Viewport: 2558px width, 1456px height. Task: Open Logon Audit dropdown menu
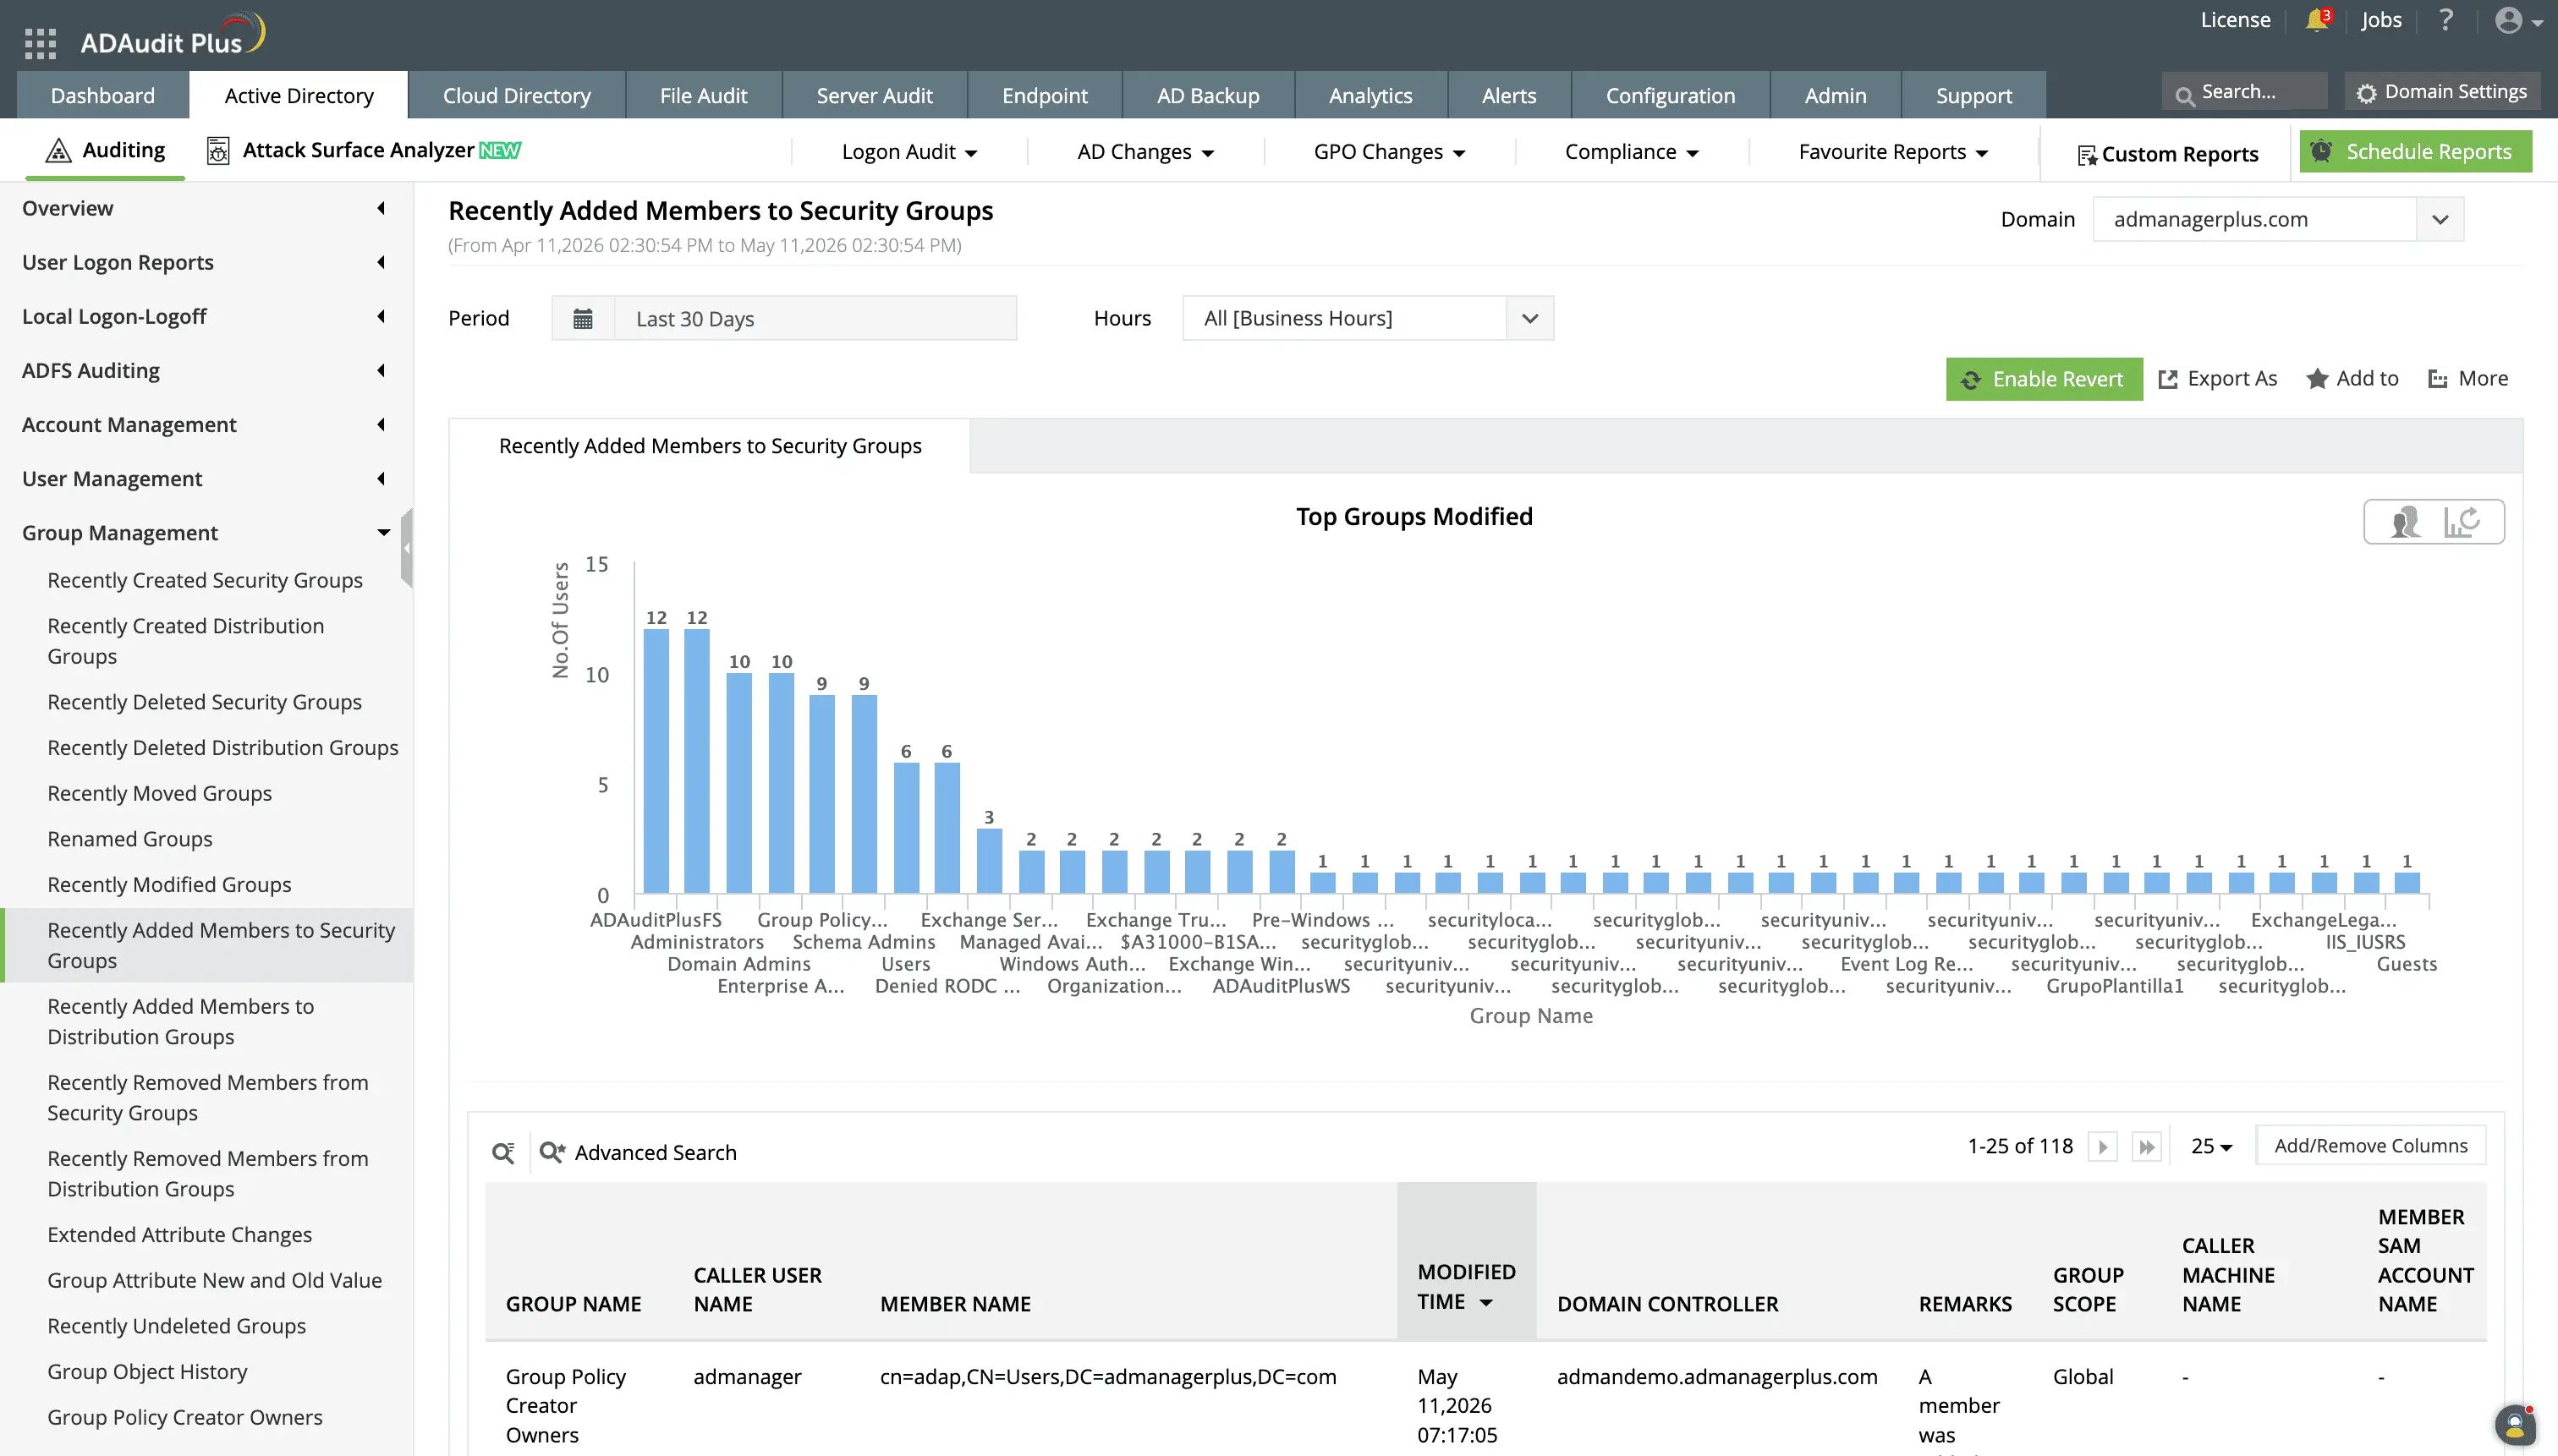[x=909, y=152]
